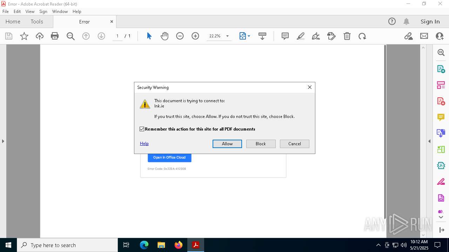Viewport: 449px width, 252px height.
Task: Click the Share with others person icon
Action: click(440, 36)
